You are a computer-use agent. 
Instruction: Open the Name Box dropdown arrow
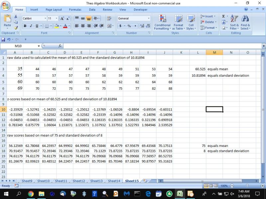(39, 46)
